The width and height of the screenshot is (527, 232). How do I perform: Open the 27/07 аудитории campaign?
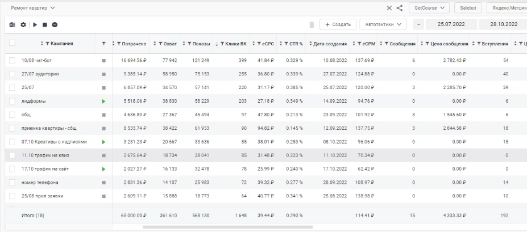[40, 74]
